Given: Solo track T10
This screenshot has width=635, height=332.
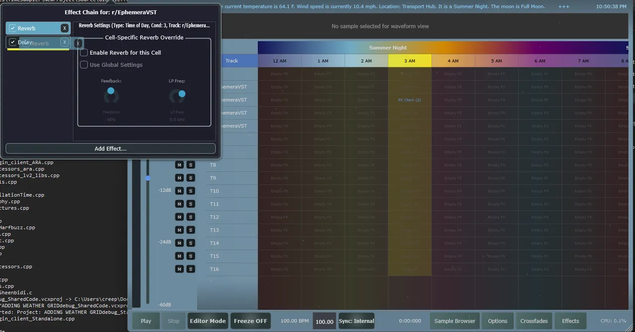Looking at the screenshot, I should click(x=190, y=191).
